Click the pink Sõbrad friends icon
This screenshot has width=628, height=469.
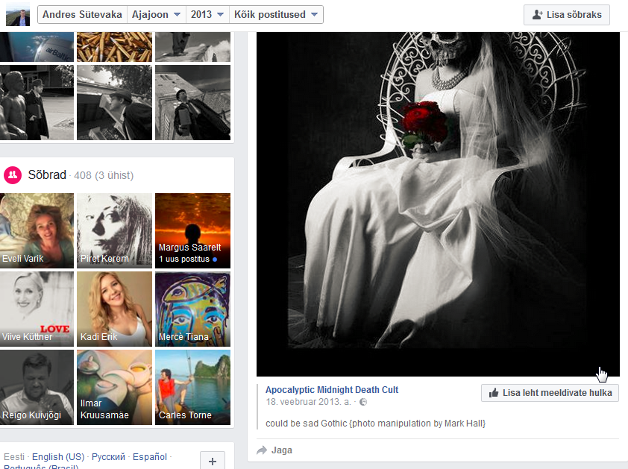13,175
